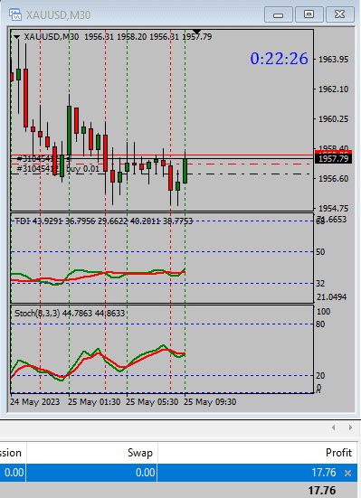The width and height of the screenshot is (361, 498).
Task: Minimize the XAUUSD,M30 chart window
Action: 279,14
